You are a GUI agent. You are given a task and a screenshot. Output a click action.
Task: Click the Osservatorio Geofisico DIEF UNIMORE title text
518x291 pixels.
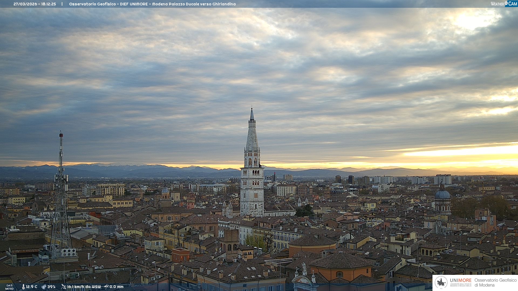[152, 4]
